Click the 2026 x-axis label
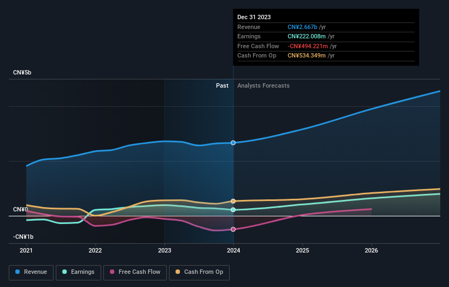Screen dimensions: 449x287 tap(371, 251)
